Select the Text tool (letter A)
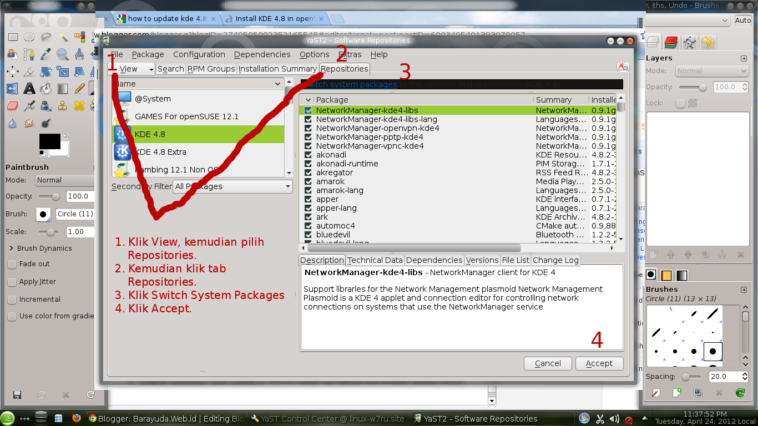The image size is (758, 426). 29,89
